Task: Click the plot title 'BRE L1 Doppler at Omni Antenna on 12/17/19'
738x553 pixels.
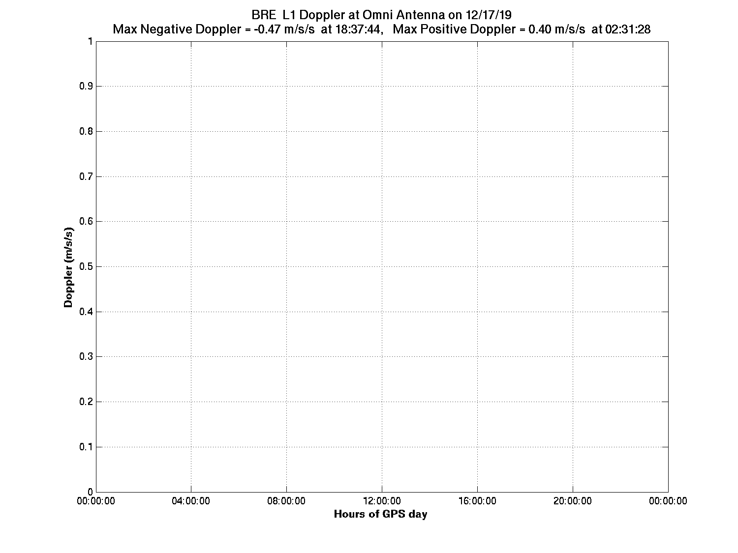Action: pyautogui.click(x=381, y=16)
